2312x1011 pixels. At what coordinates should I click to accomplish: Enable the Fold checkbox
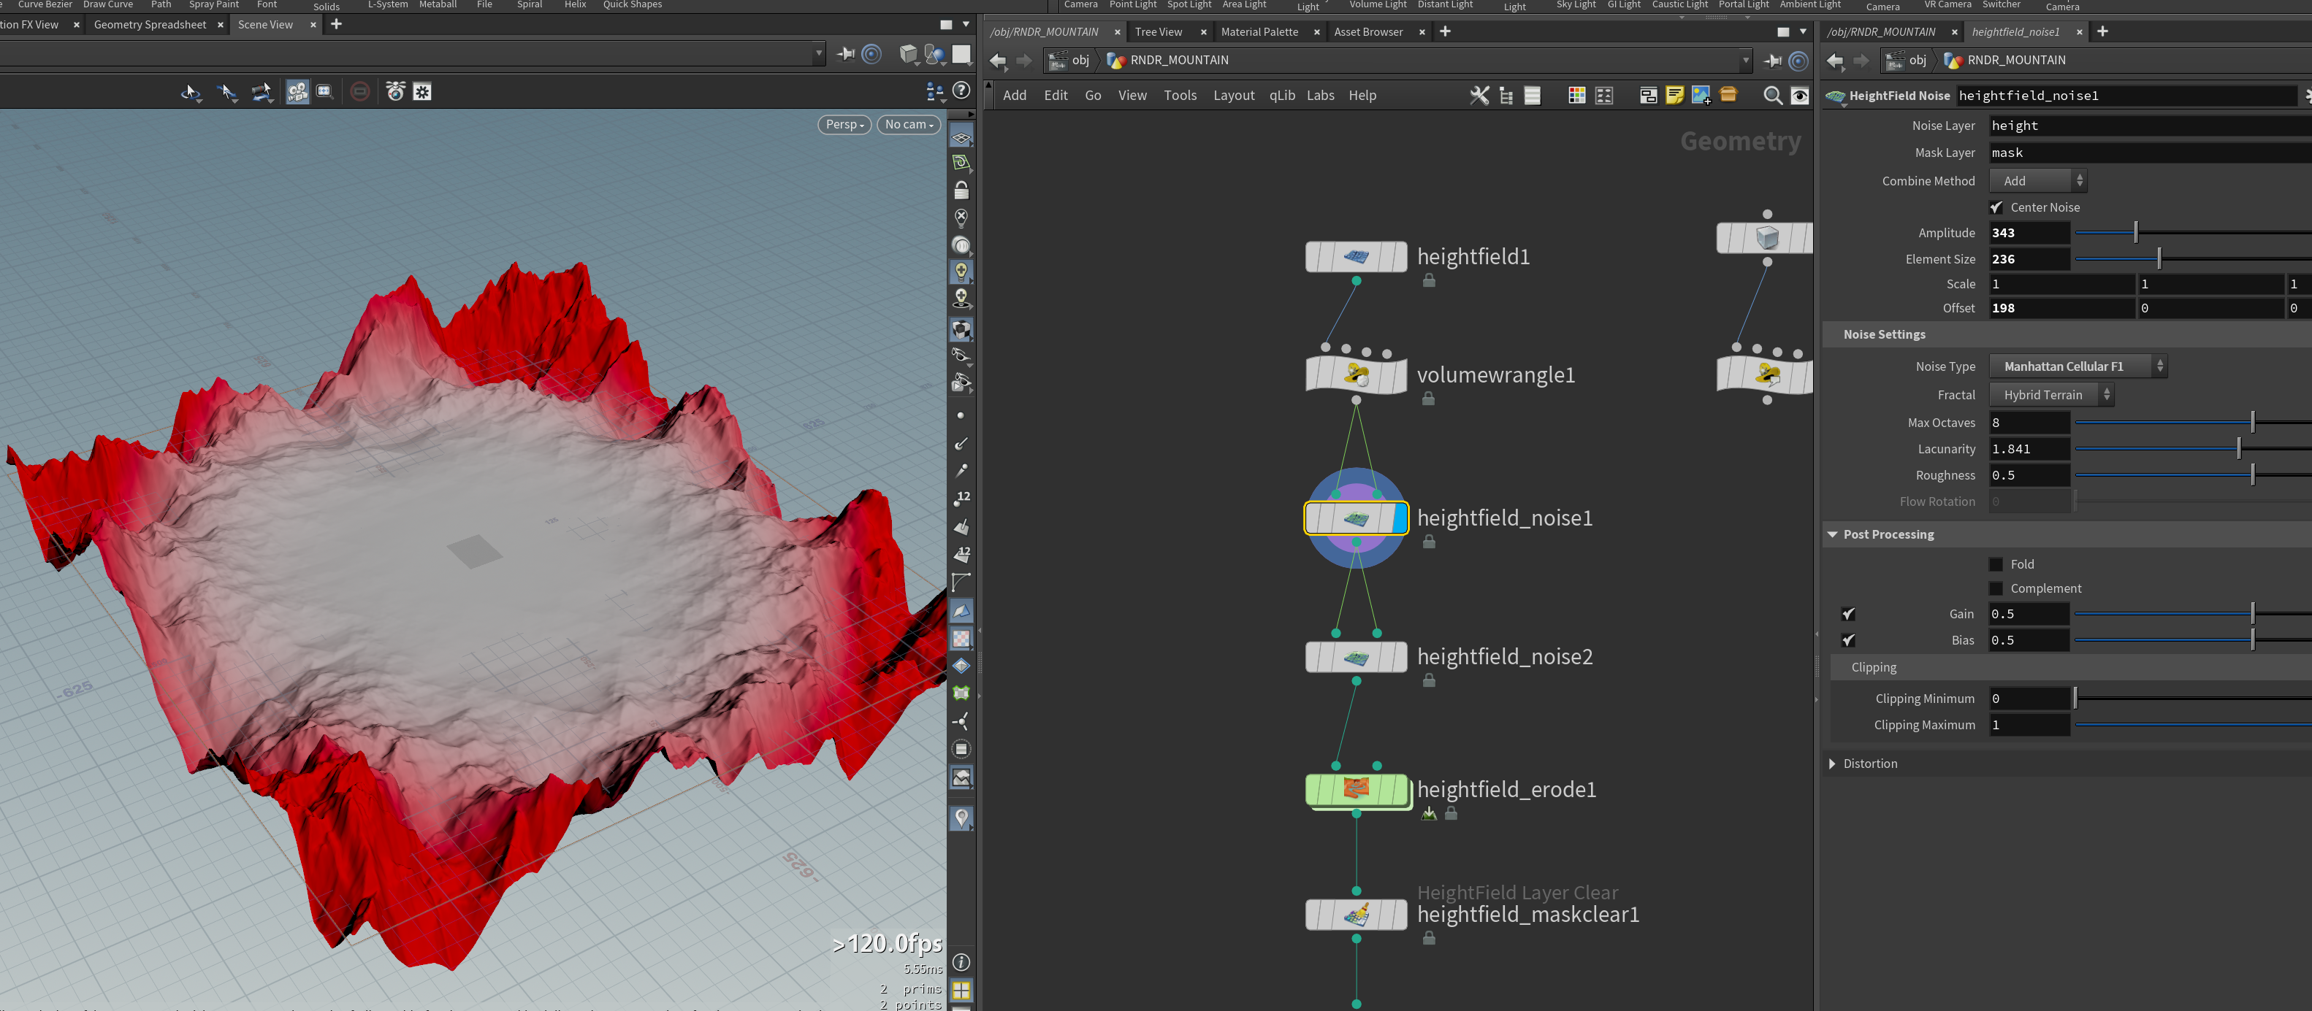(x=1997, y=564)
